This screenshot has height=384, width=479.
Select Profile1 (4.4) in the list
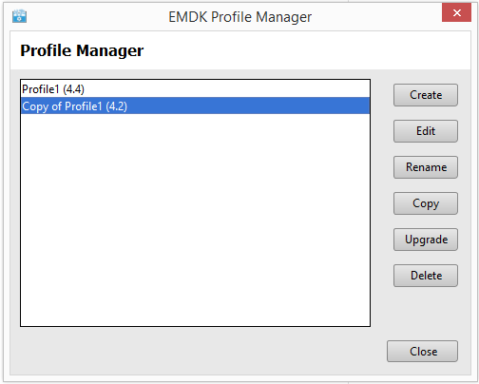195,89
